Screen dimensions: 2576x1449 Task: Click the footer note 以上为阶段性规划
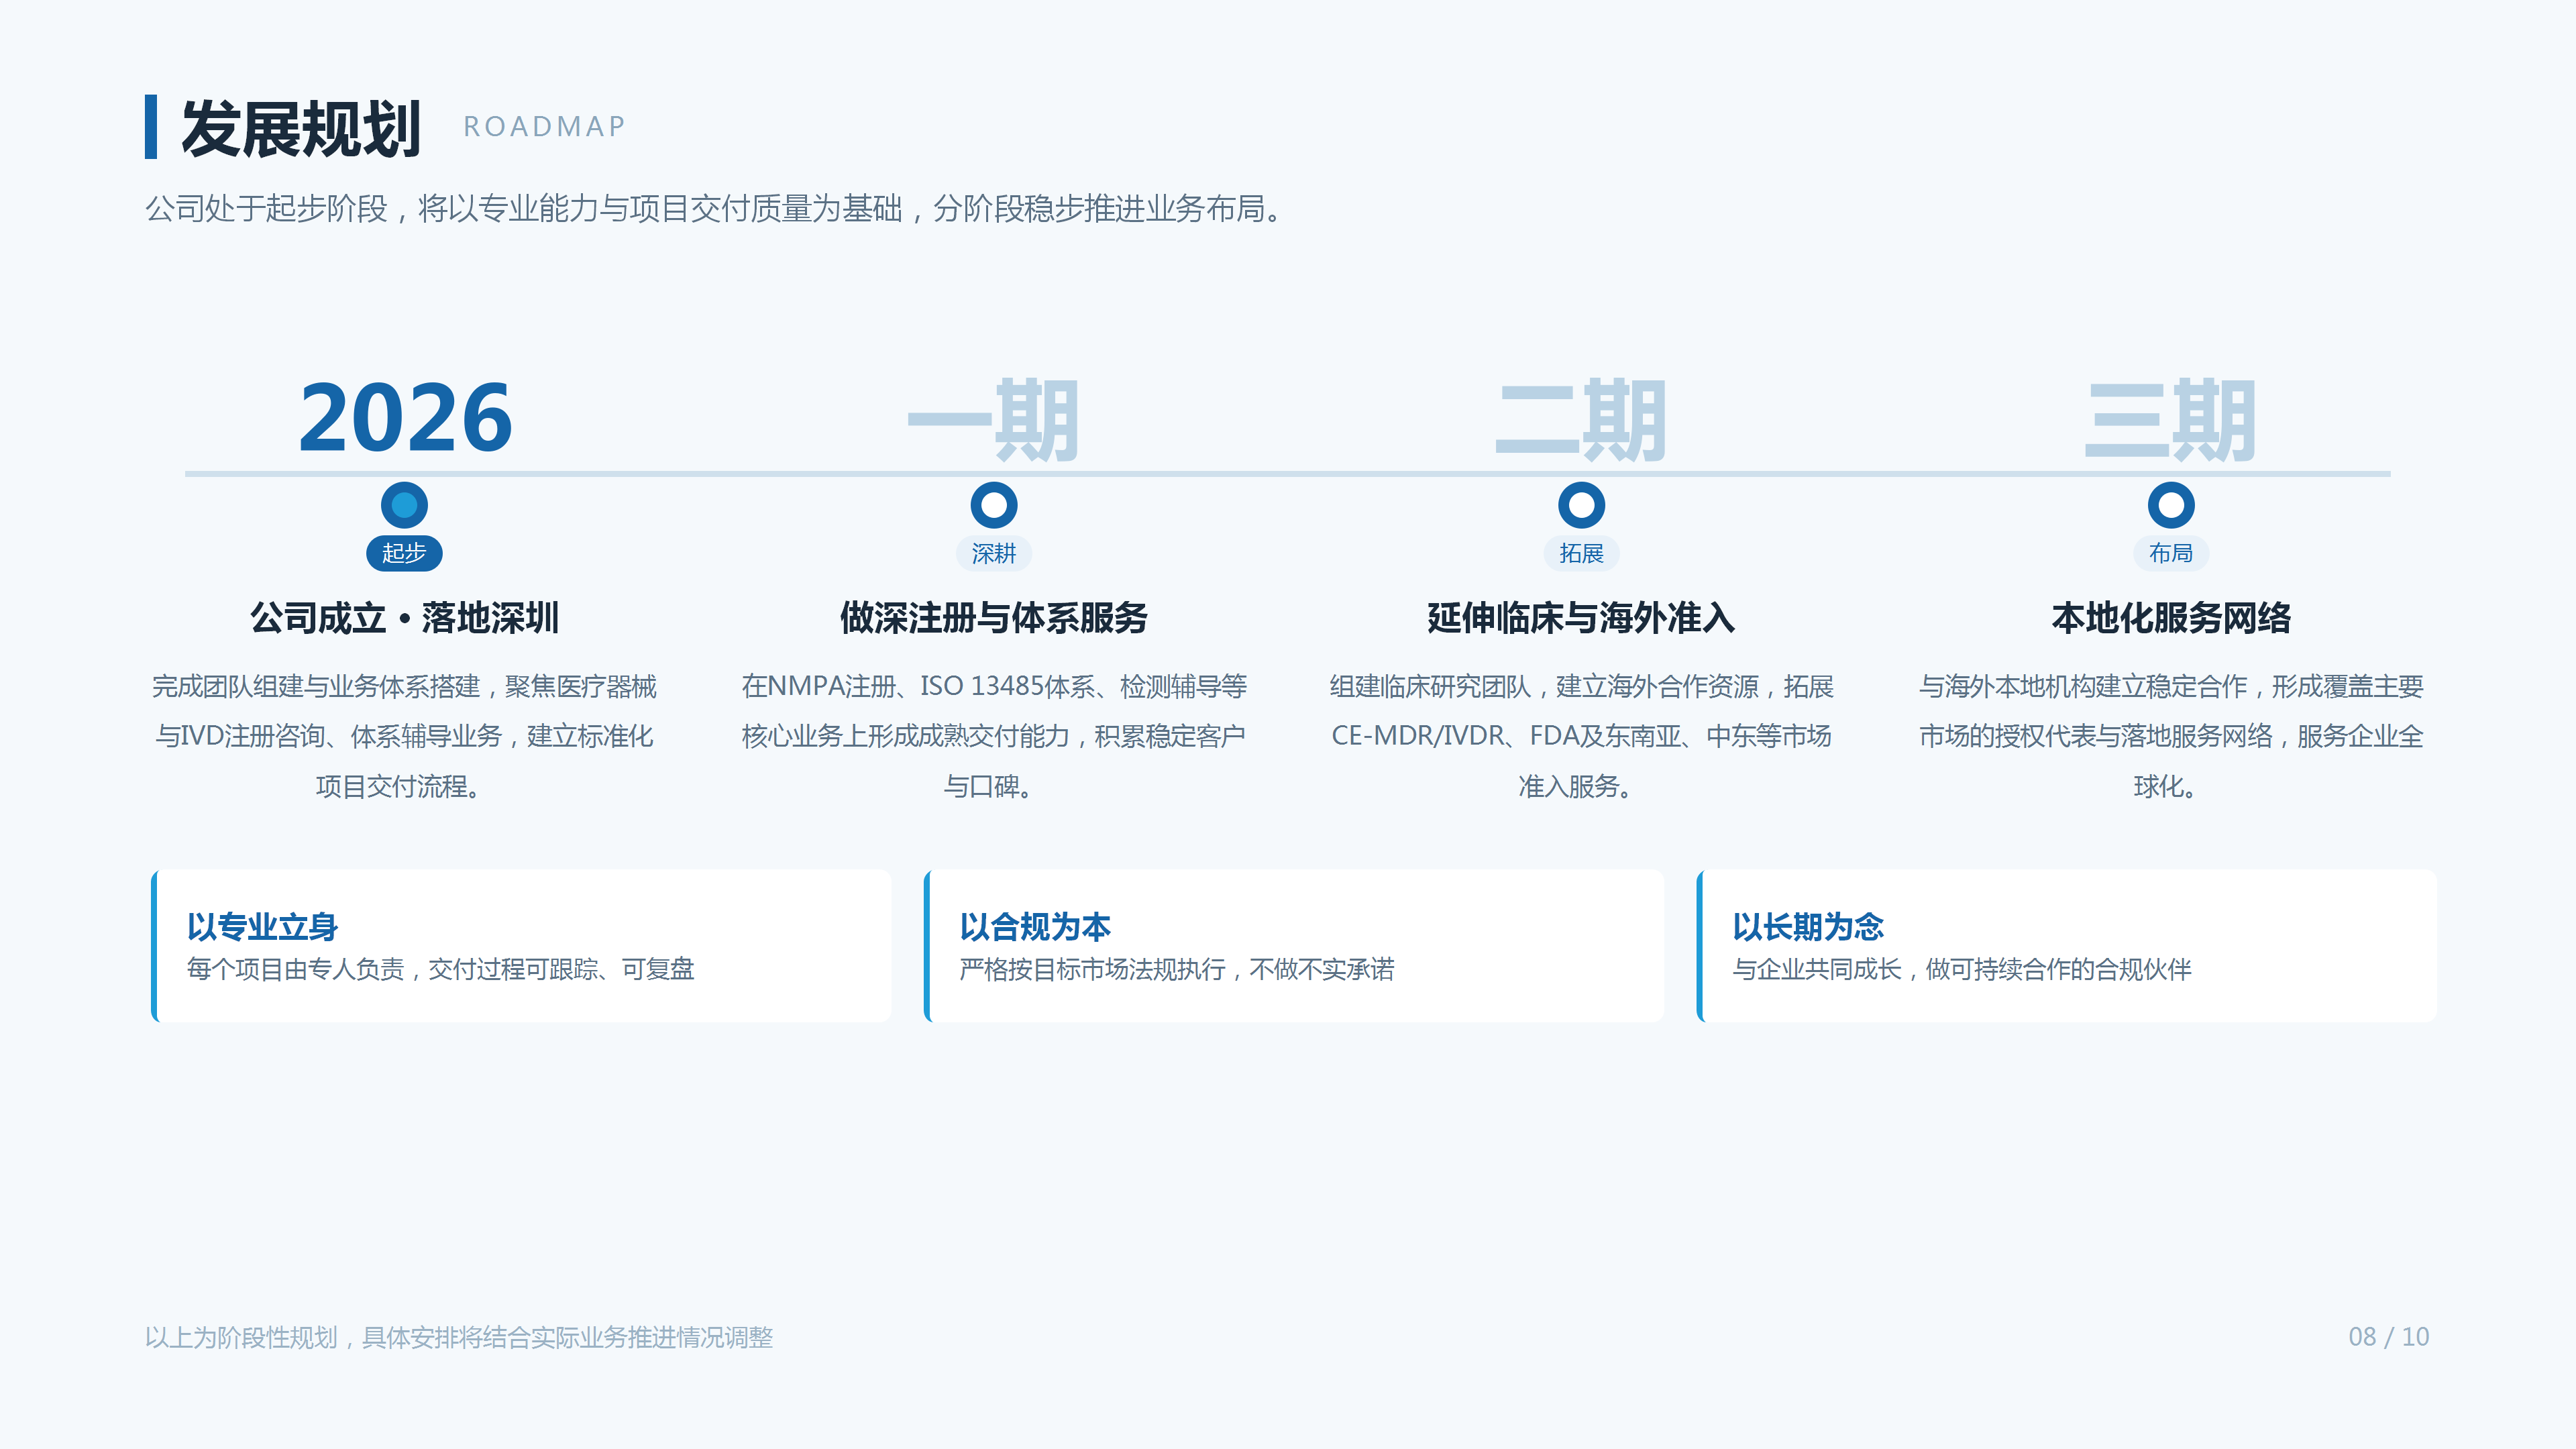tap(459, 1337)
